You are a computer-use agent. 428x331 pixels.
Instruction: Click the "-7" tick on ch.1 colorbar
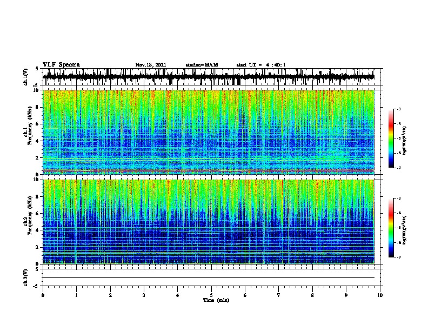[398, 168]
